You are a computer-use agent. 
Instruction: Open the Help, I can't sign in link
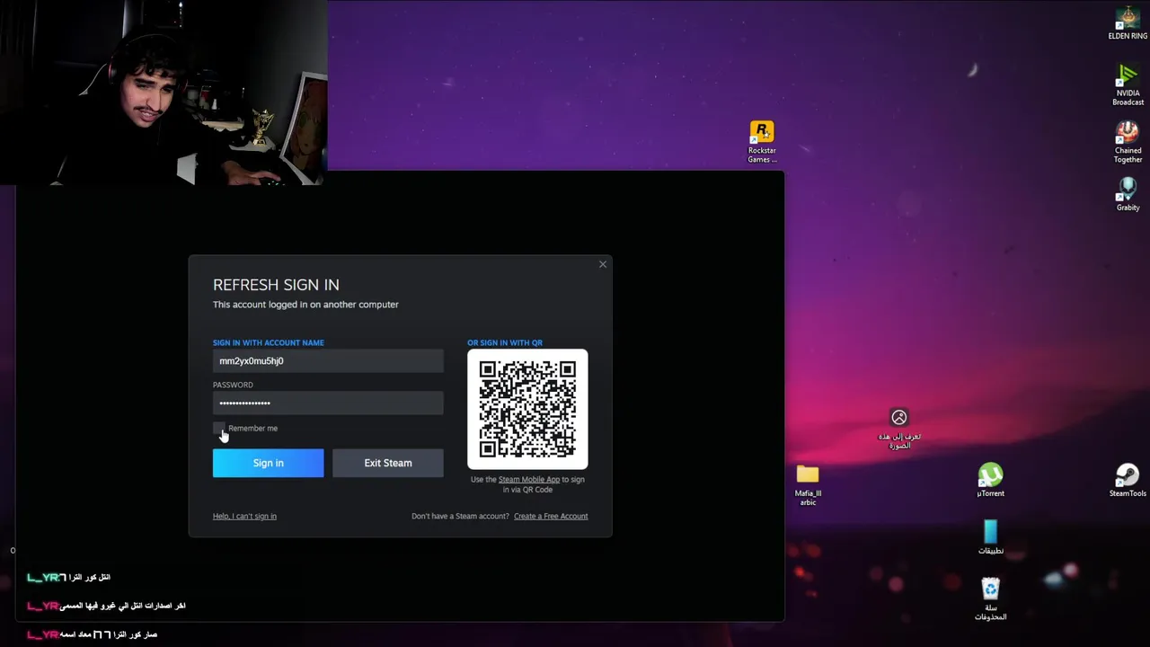(x=244, y=516)
